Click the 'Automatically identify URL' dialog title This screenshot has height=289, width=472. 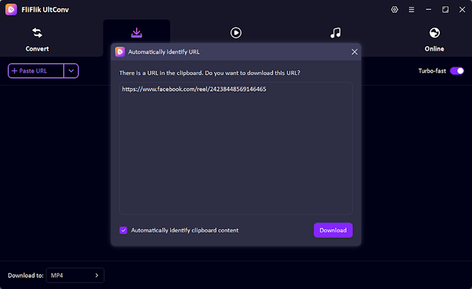pyautogui.click(x=164, y=52)
